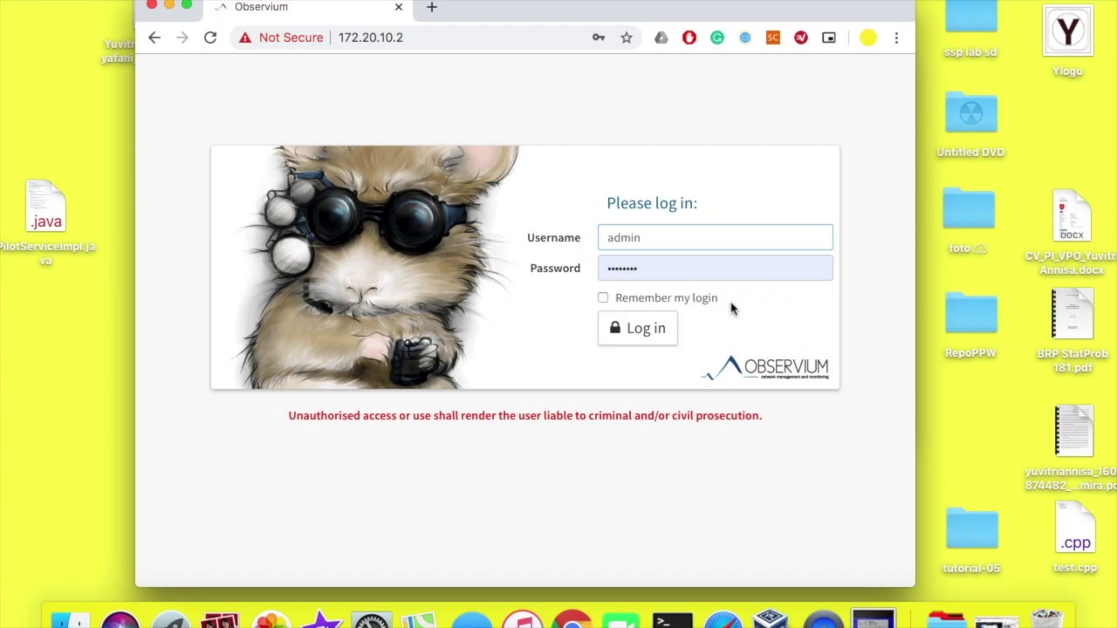The width and height of the screenshot is (1117, 628).
Task: Close the Observium tab
Action: pyautogui.click(x=399, y=7)
